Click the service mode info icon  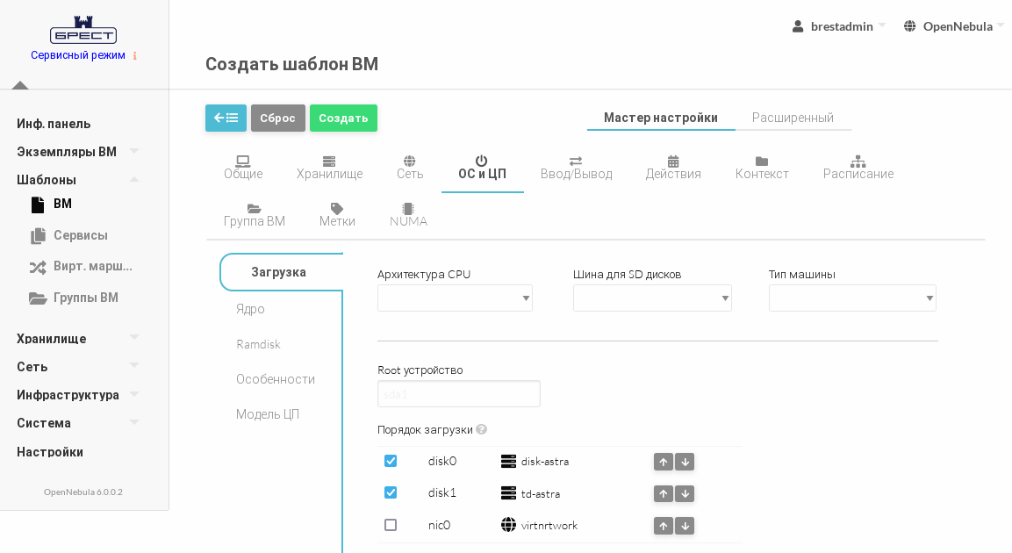click(135, 55)
